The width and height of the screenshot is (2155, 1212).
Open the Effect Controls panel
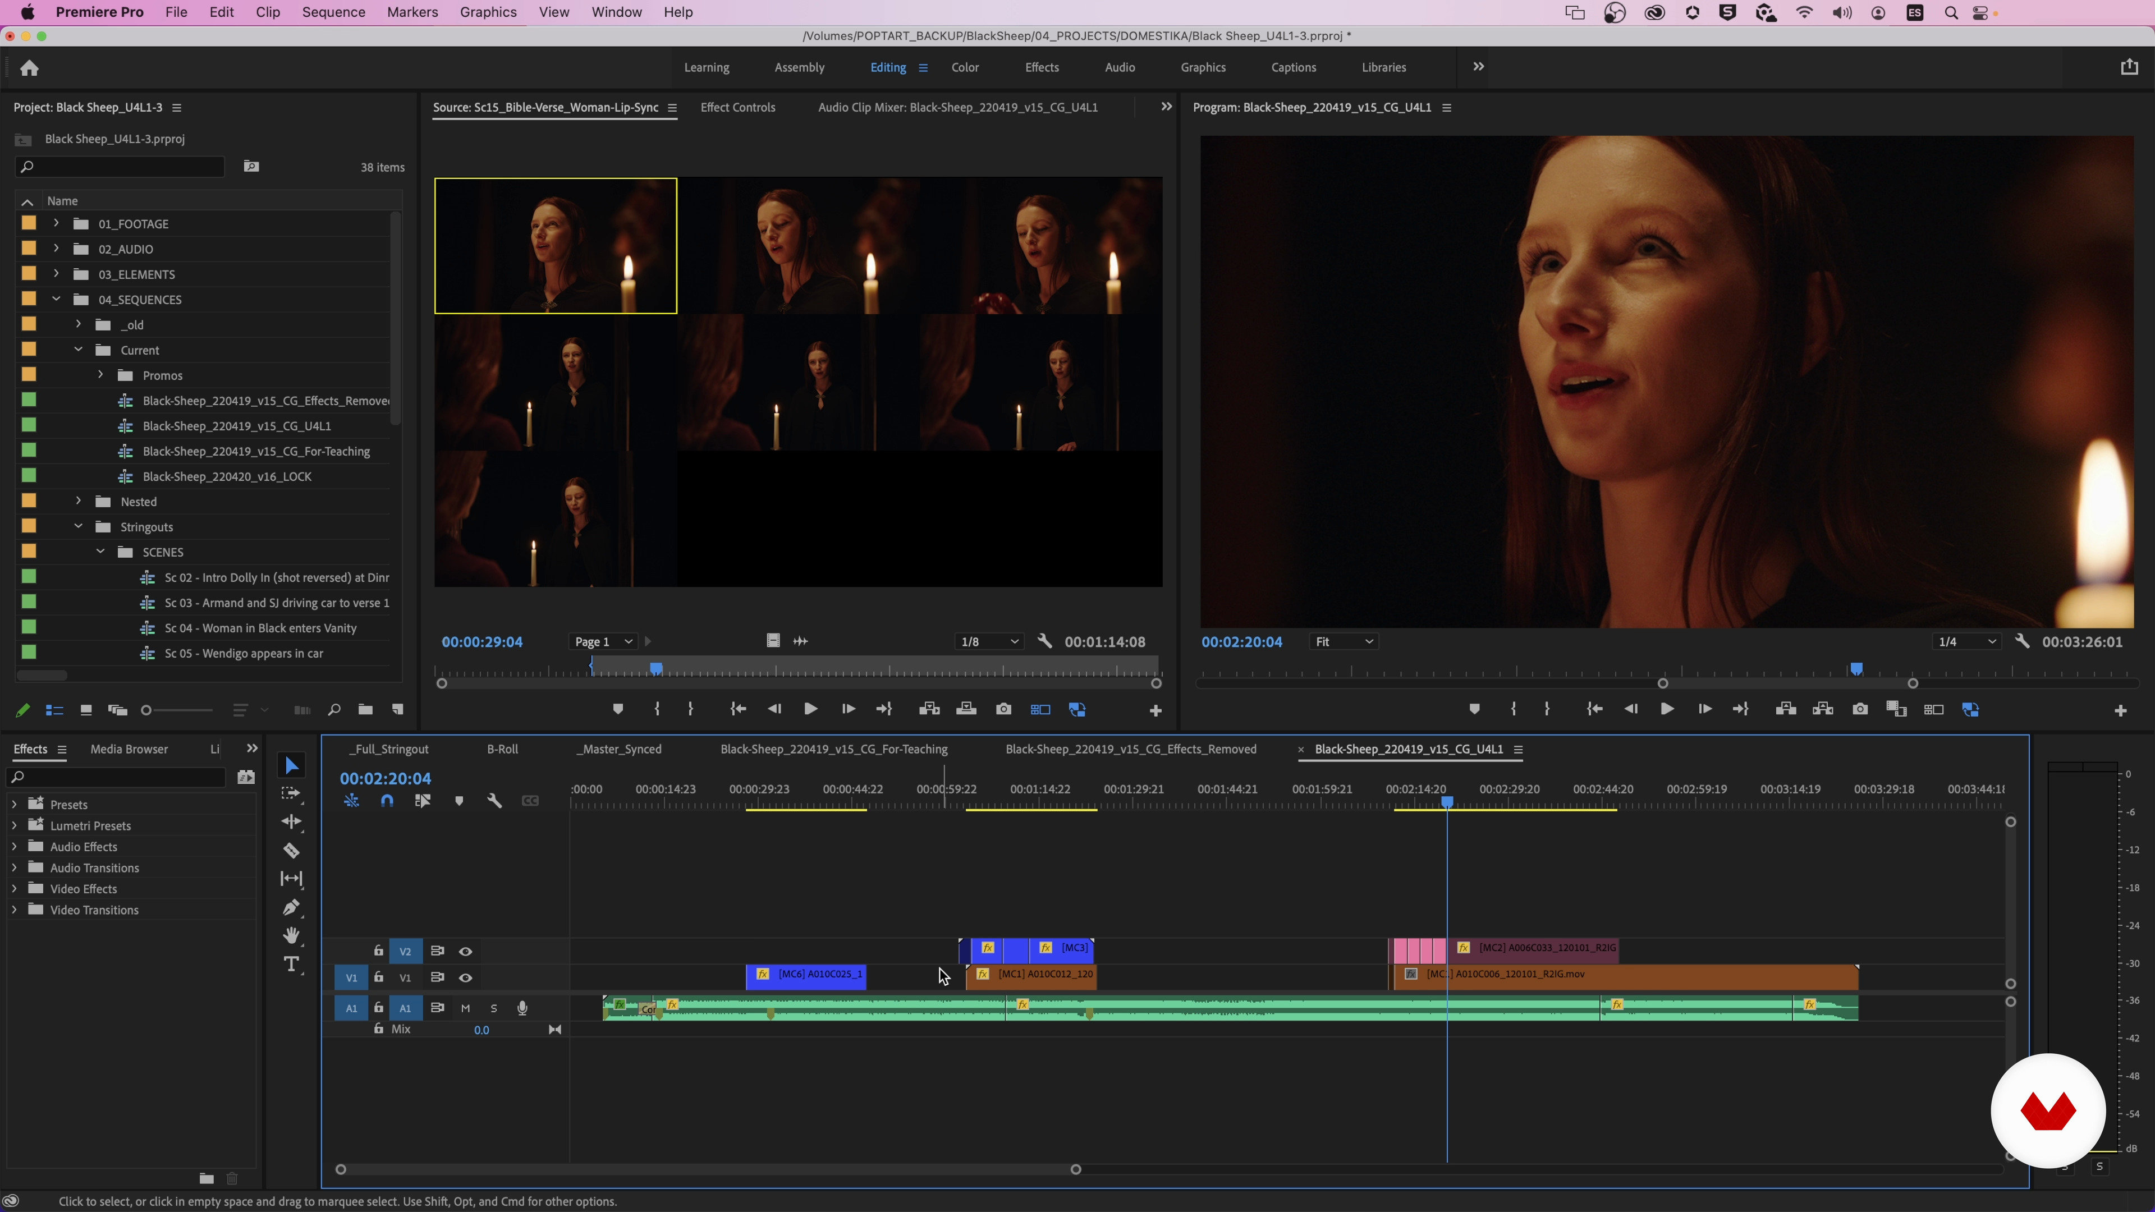coord(737,107)
